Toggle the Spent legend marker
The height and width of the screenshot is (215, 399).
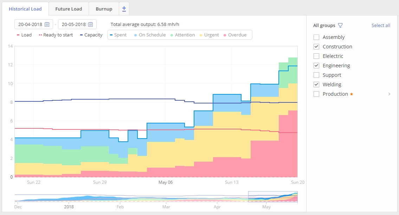(x=111, y=35)
